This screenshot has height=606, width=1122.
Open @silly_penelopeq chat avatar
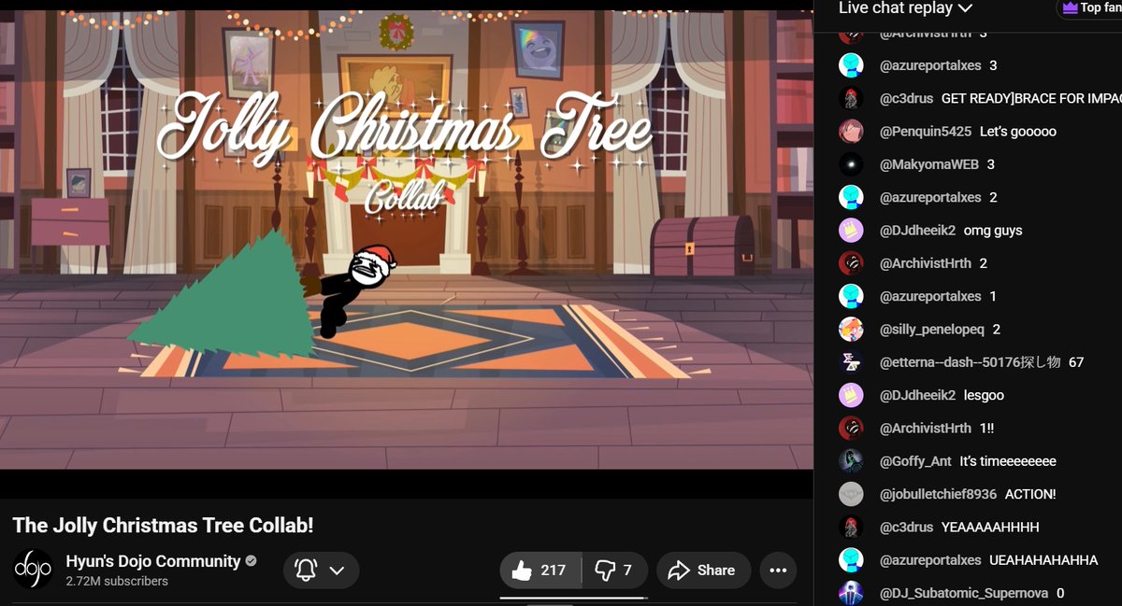point(851,330)
